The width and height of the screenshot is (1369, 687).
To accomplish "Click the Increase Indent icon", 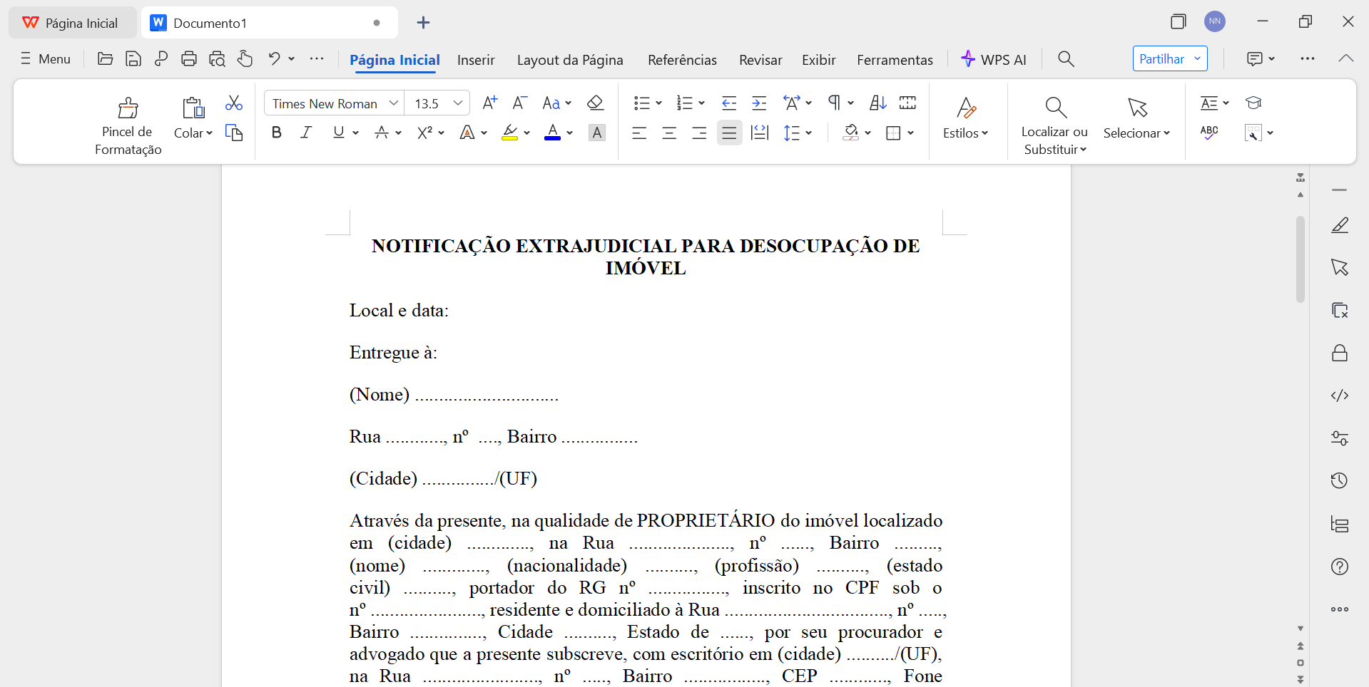I will (x=759, y=103).
